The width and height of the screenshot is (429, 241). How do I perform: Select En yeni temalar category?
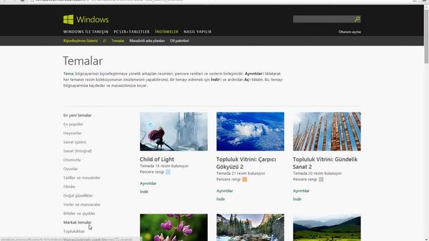(77, 115)
